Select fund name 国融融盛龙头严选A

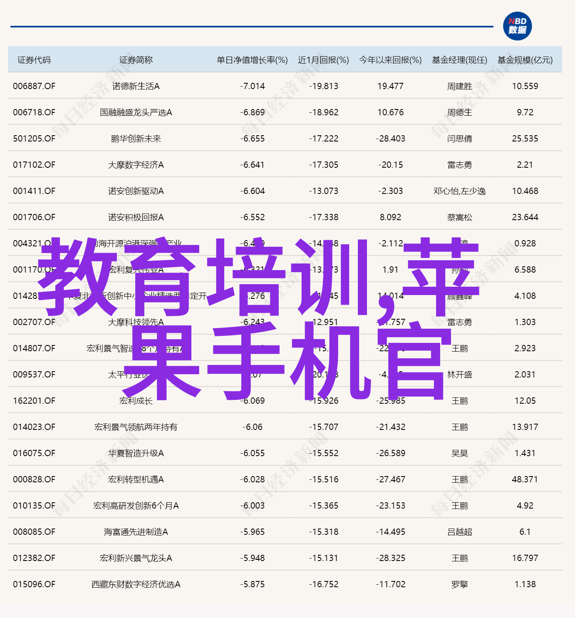136,112
